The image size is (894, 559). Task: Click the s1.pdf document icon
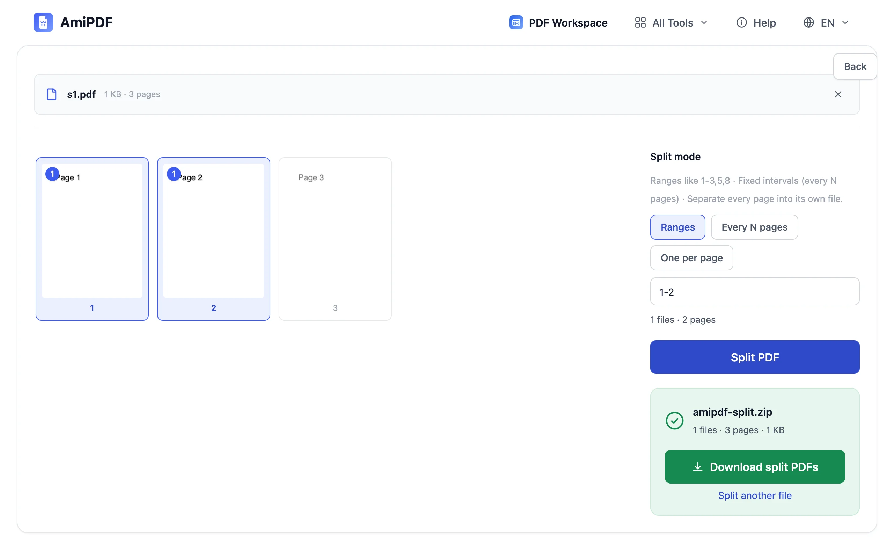52,94
